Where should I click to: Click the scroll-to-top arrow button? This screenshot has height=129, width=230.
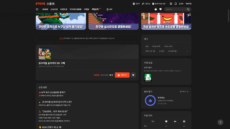click(220, 122)
